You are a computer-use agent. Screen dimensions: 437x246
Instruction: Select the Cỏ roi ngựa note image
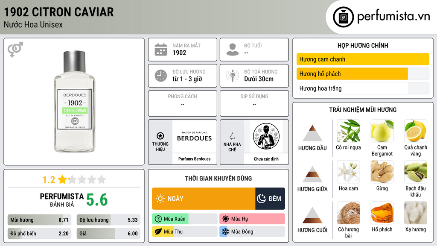pyautogui.click(x=348, y=131)
